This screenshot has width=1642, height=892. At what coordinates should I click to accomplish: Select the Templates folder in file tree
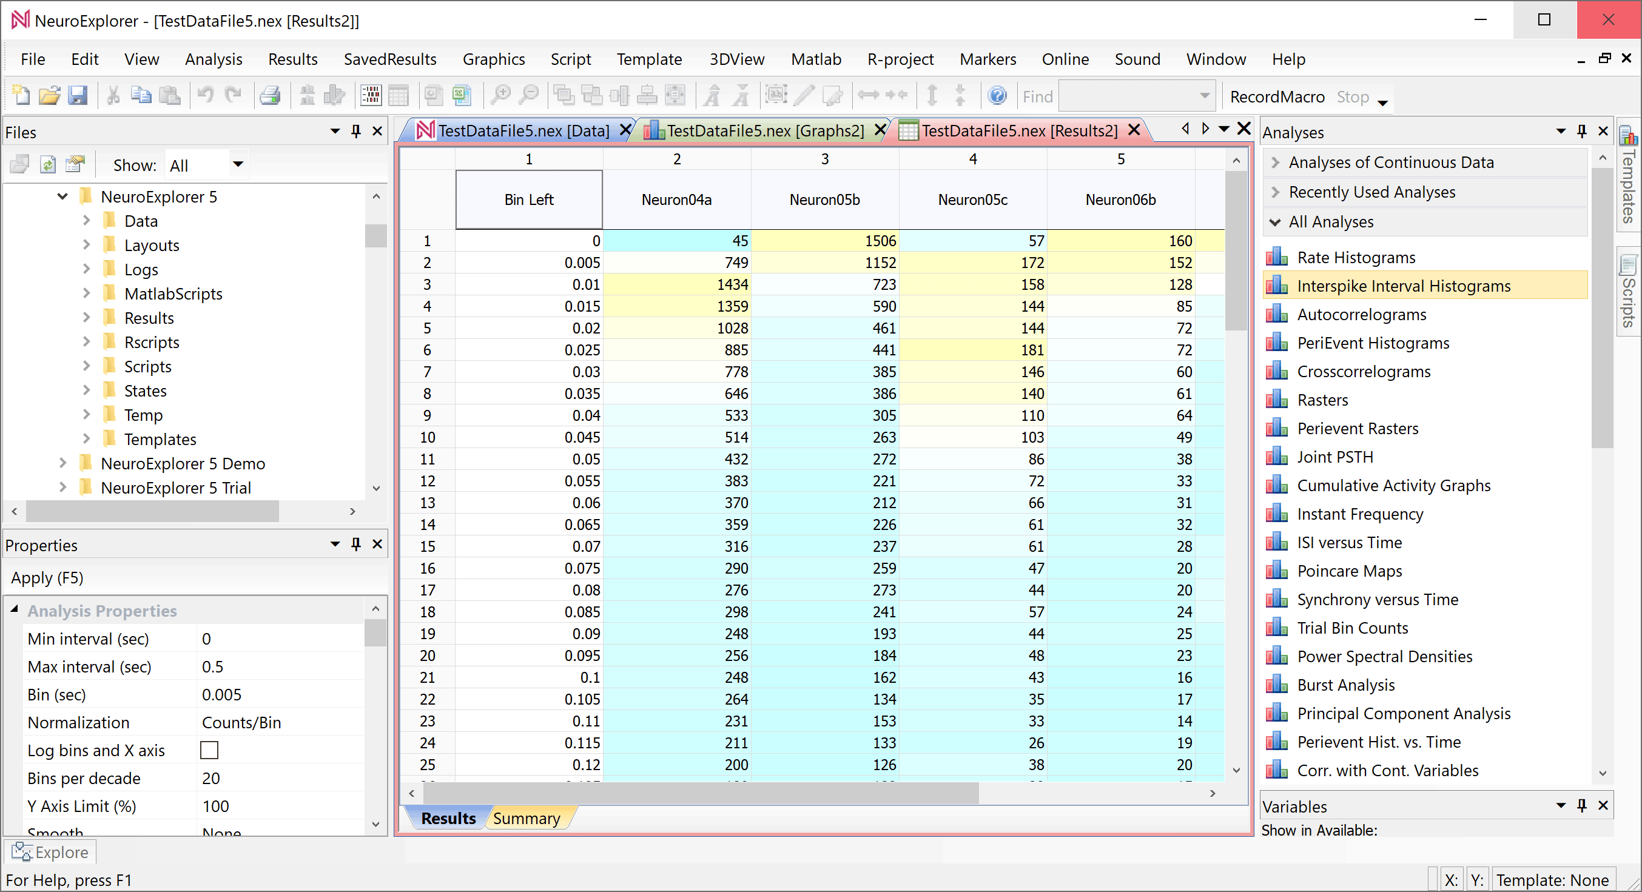(160, 440)
